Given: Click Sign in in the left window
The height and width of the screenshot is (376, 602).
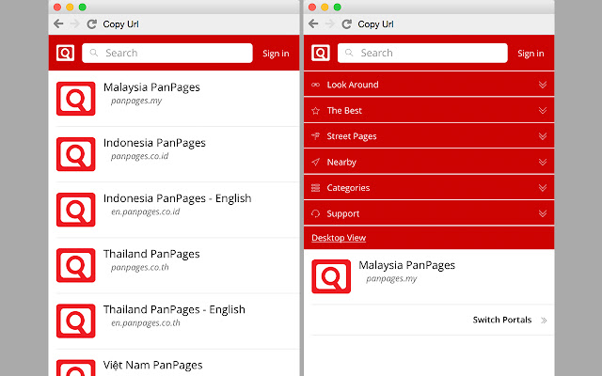Looking at the screenshot, I should click(x=276, y=54).
